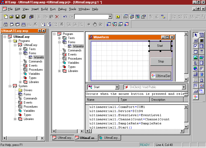Click the workspace tree horizontal scrollbar right arrow

pyautogui.click(x=42, y=138)
